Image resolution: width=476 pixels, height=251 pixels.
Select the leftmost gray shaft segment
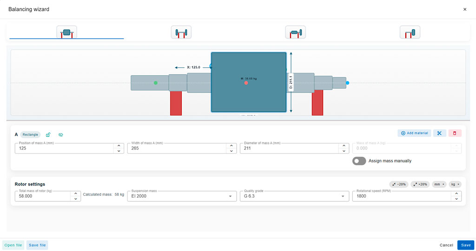coord(150,83)
